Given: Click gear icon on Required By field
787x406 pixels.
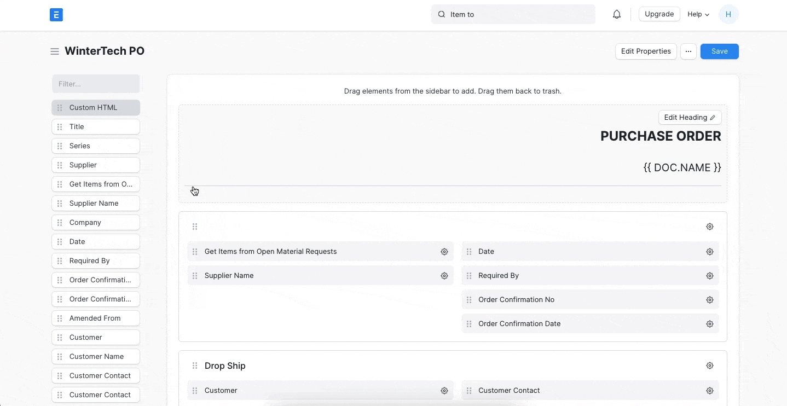Looking at the screenshot, I should click(x=709, y=276).
